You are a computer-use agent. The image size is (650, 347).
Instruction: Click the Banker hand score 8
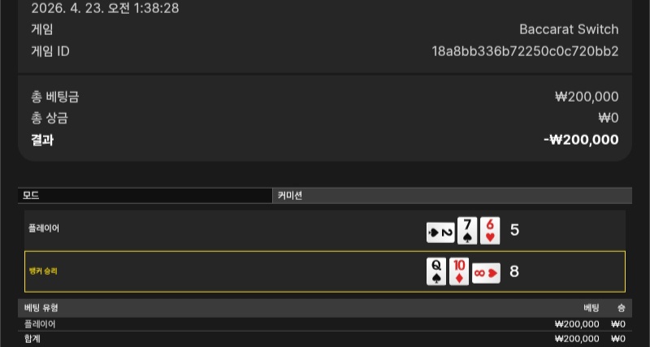[x=514, y=271]
